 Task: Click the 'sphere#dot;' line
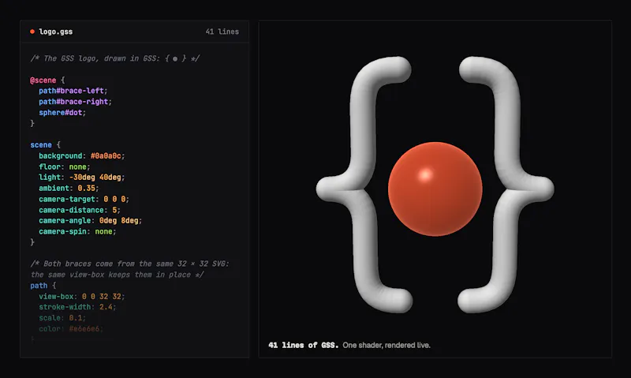click(x=62, y=113)
